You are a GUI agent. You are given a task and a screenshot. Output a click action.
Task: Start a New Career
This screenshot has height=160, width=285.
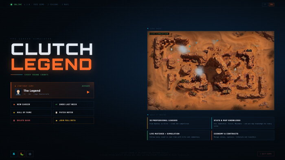pyautogui.click(x=31, y=104)
